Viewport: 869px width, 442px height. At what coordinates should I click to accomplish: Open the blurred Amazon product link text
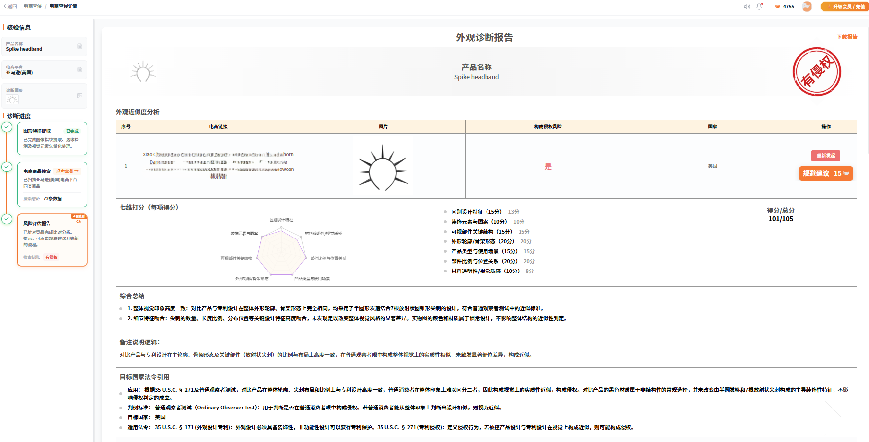pyautogui.click(x=218, y=166)
